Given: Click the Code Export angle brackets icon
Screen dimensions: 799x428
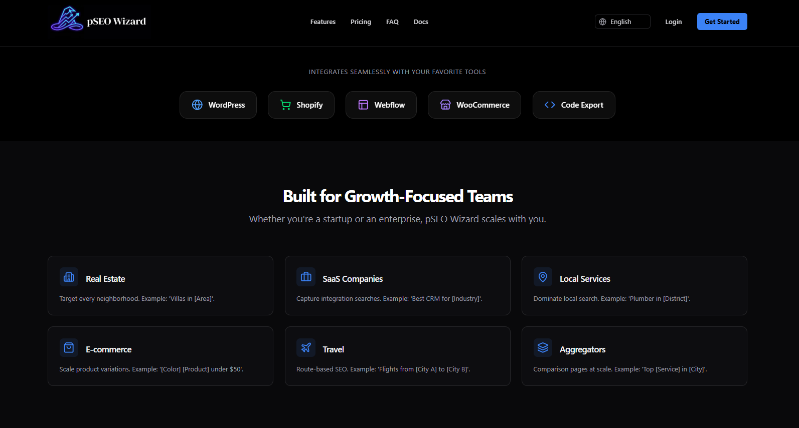Looking at the screenshot, I should click(x=550, y=105).
